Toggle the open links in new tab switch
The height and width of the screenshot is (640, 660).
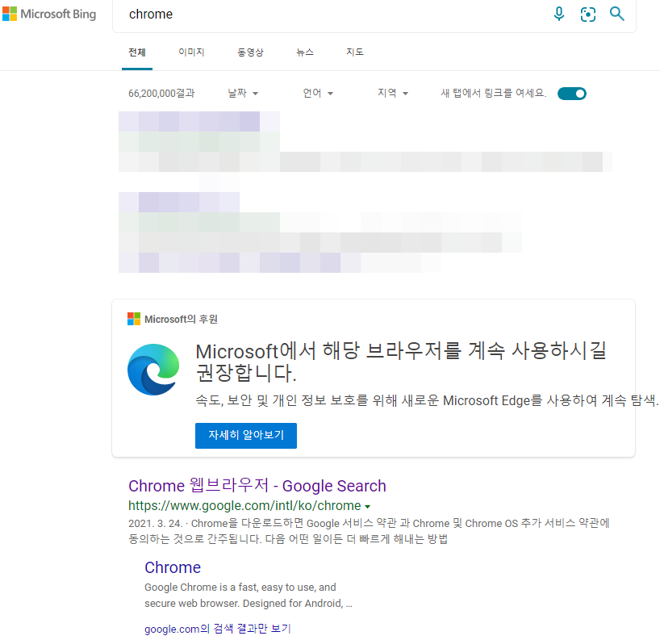tap(571, 94)
